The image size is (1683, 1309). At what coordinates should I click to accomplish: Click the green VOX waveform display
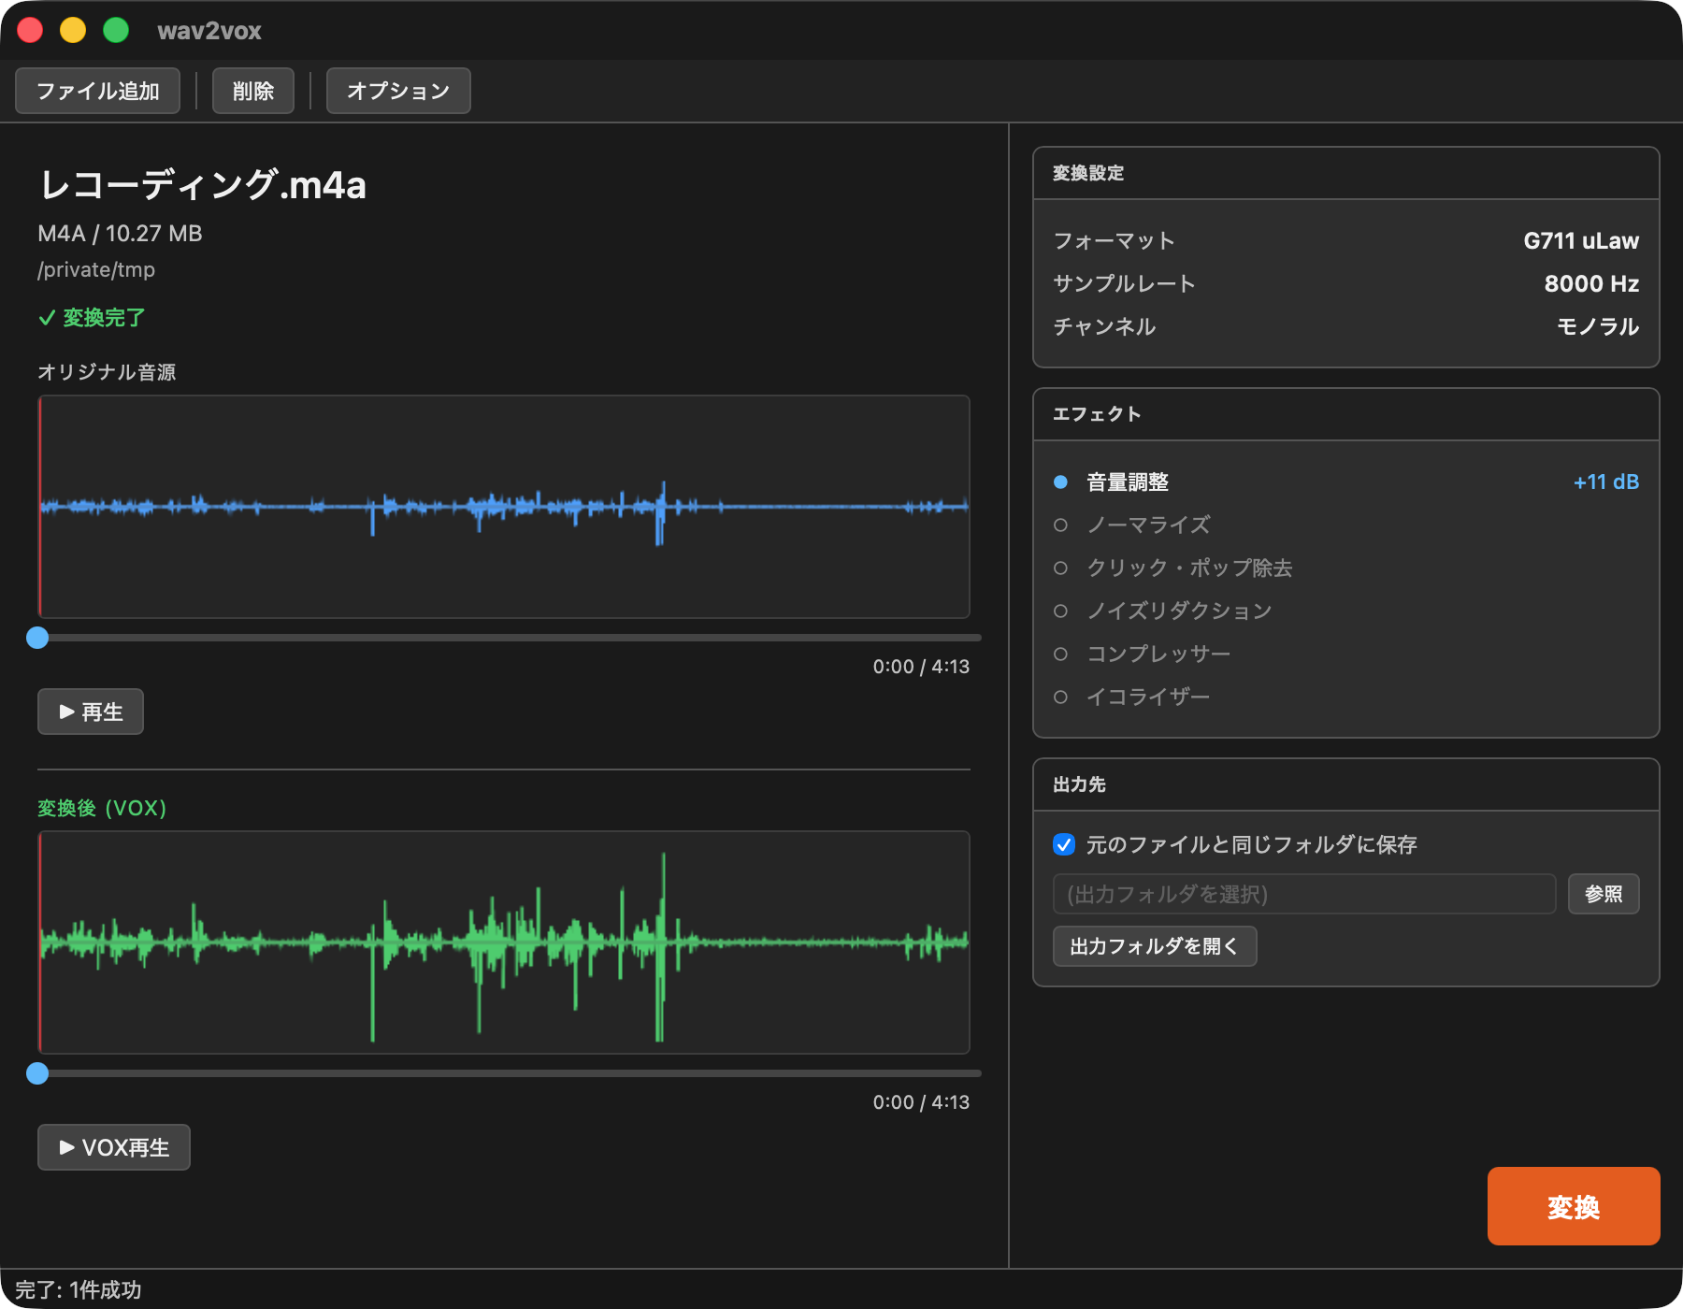[504, 942]
